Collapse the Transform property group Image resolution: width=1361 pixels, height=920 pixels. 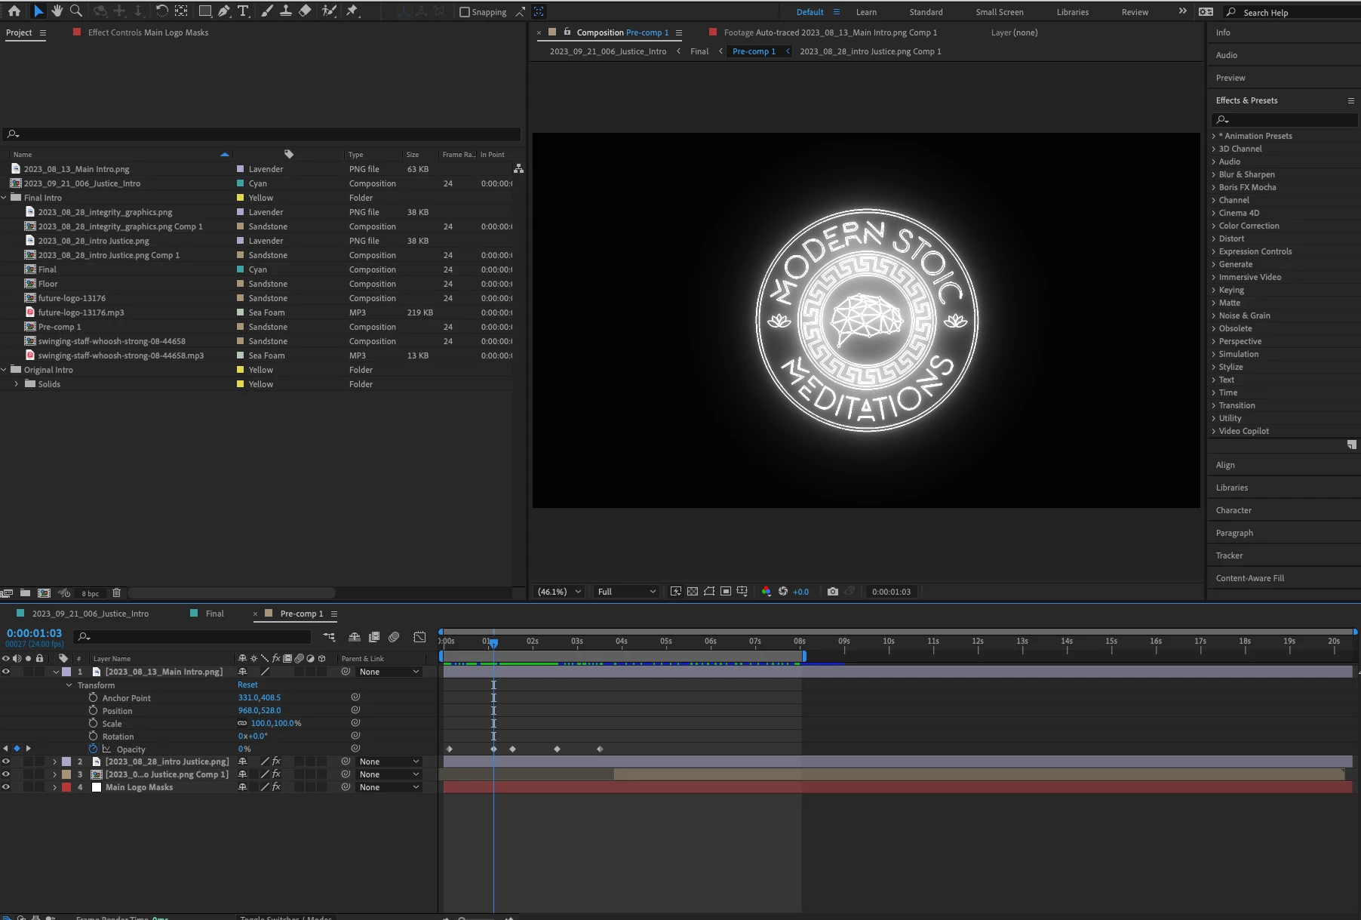tap(69, 685)
